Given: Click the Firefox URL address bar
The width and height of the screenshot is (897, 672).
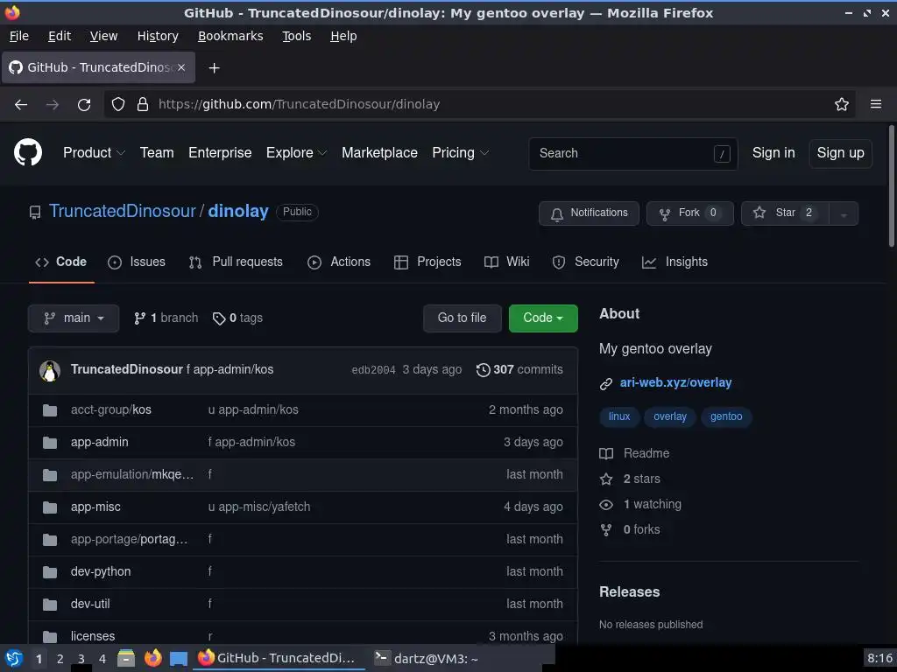Looking at the screenshot, I should tap(480, 105).
